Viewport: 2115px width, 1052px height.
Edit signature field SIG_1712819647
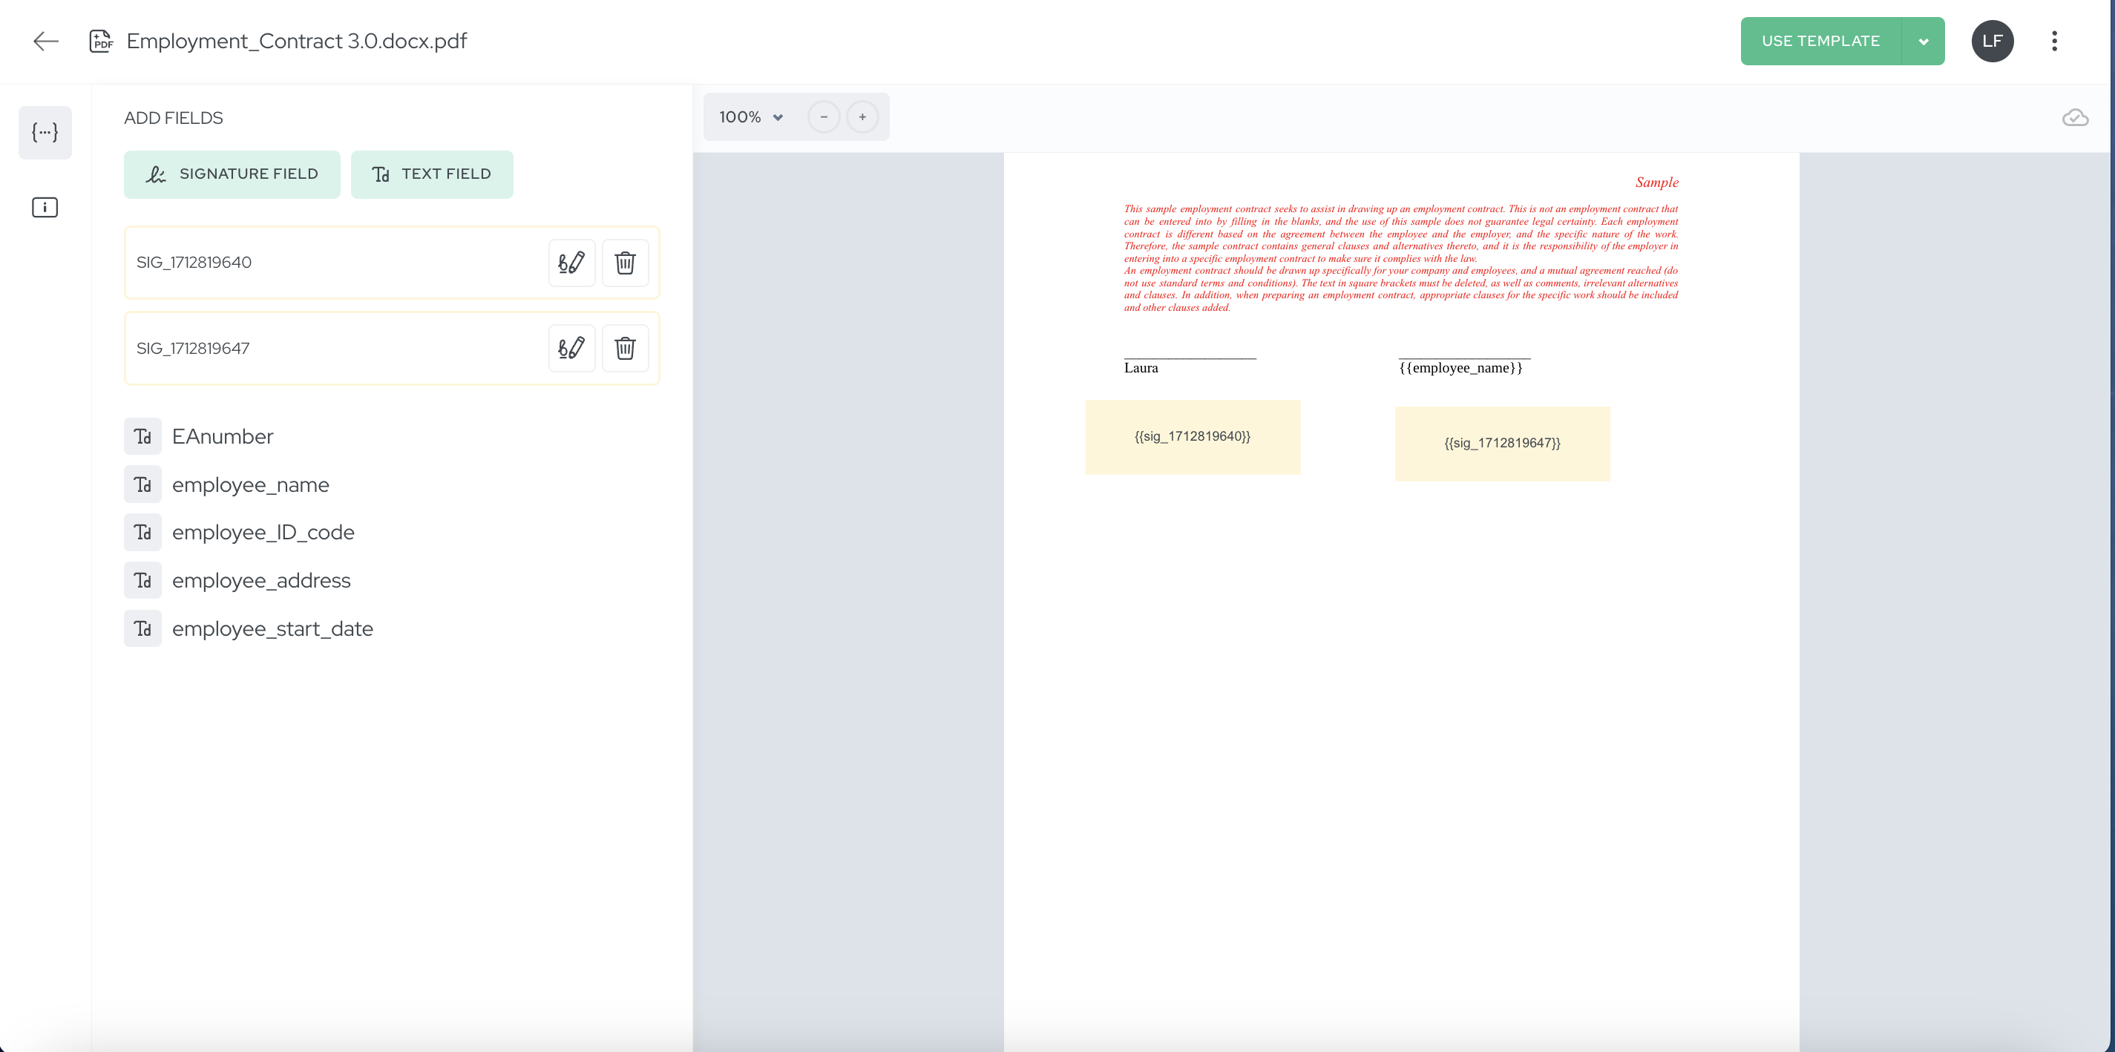tap(571, 348)
